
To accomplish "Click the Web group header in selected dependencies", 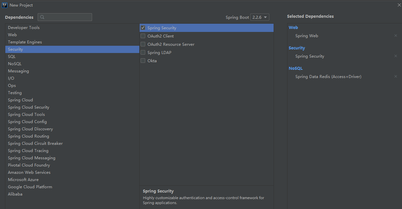I will (293, 27).
